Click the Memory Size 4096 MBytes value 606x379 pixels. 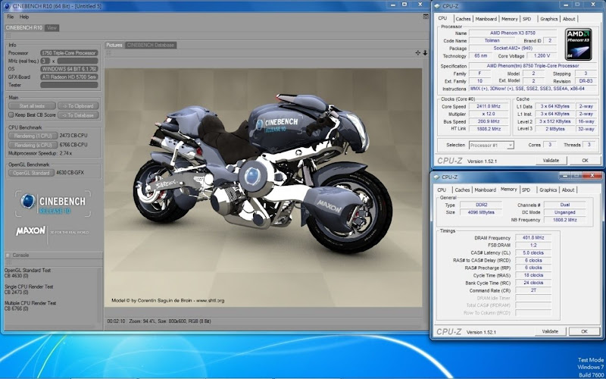(481, 212)
